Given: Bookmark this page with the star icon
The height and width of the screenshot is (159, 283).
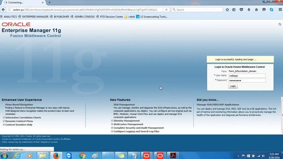Looking at the screenshot, I should (227, 10).
